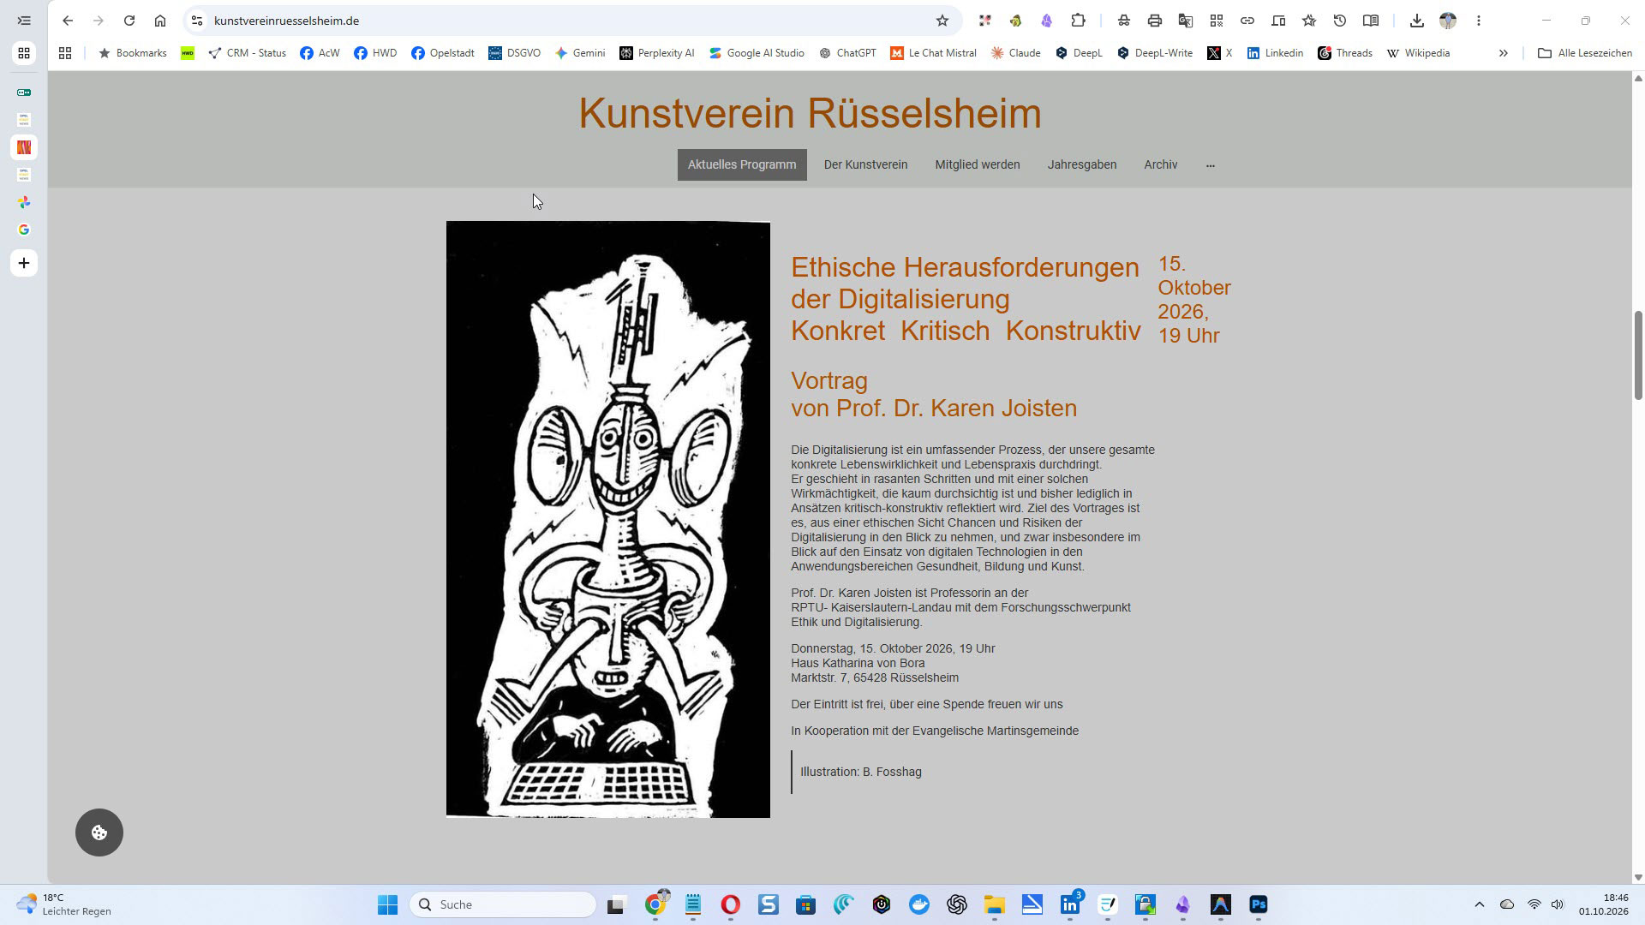The width and height of the screenshot is (1645, 925).
Task: Open the Linkedin bookmark
Action: (x=1275, y=53)
